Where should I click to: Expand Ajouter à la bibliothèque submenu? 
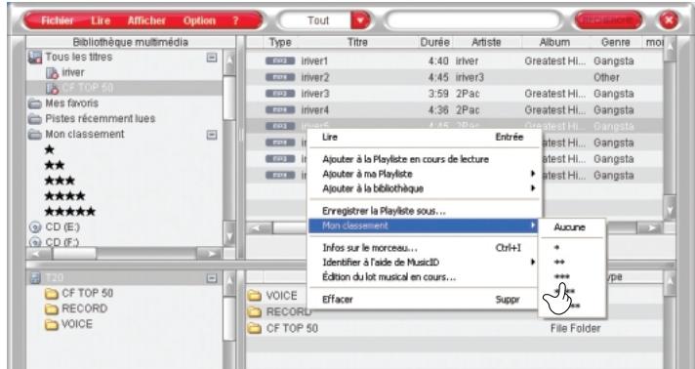coord(424,189)
